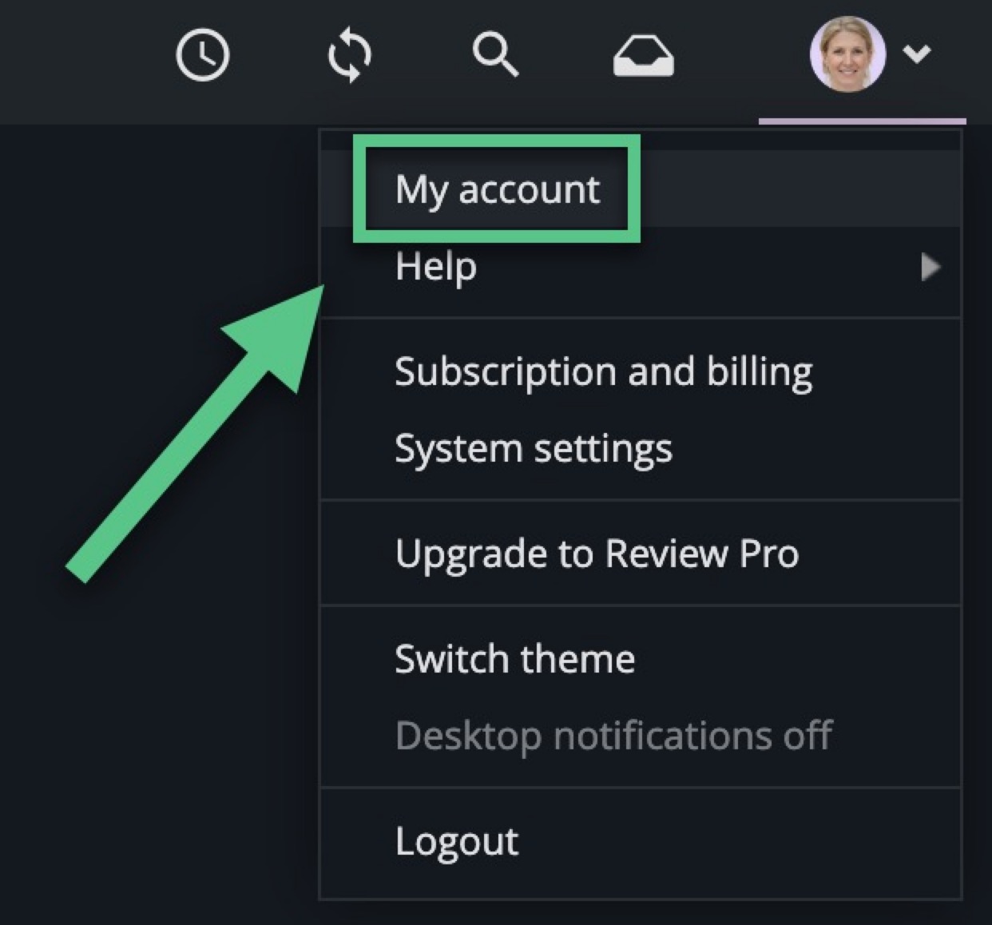The width and height of the screenshot is (992, 925).
Task: Open the Help menu entry
Action: coord(436,266)
